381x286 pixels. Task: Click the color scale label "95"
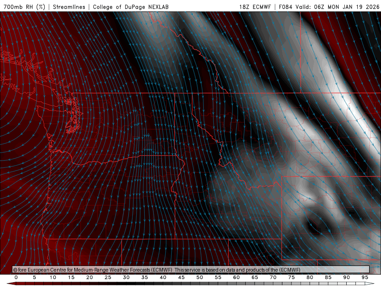click(365, 277)
